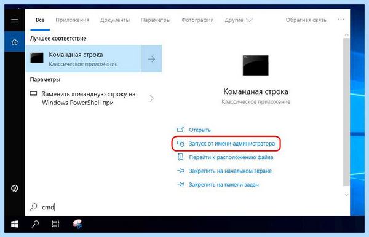The image size is (369, 237).
Task: Select the Home icon in the sidebar
Action: click(14, 42)
